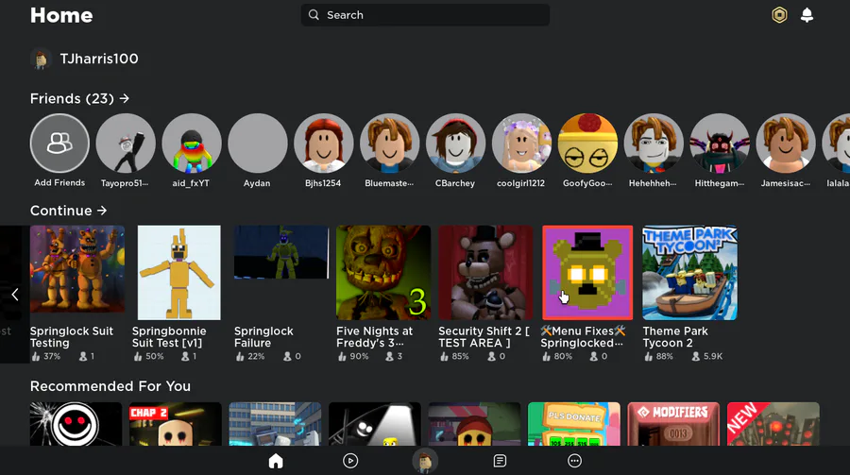The image size is (850, 475).
Task: Click the 37% like rating
Action: coord(45,356)
